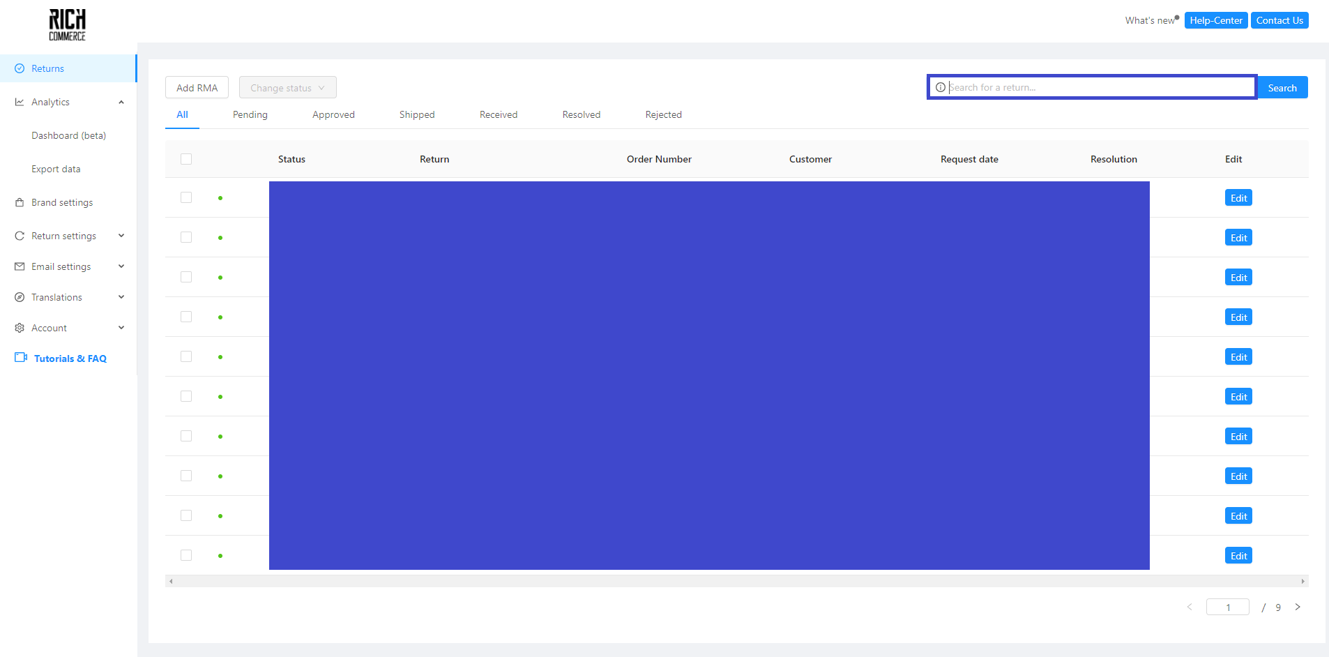Click the Rich Commerce logo
Viewport: 1329px width, 657px height.
[68, 25]
